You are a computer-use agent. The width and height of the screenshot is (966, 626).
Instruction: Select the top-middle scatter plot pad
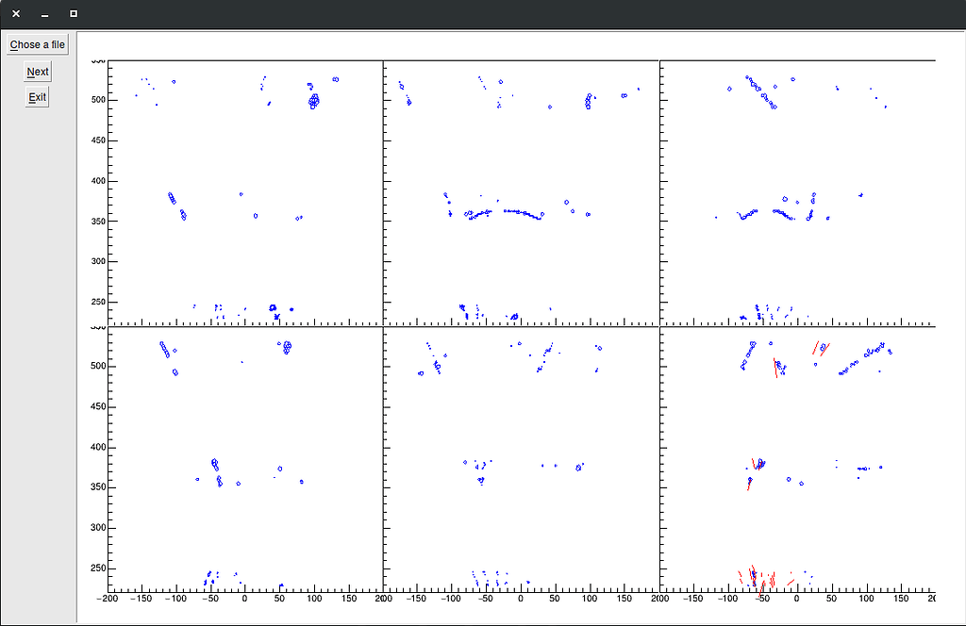521,192
